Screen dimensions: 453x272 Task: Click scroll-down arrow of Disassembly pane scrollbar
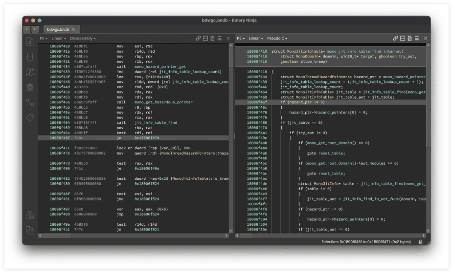click(231, 231)
